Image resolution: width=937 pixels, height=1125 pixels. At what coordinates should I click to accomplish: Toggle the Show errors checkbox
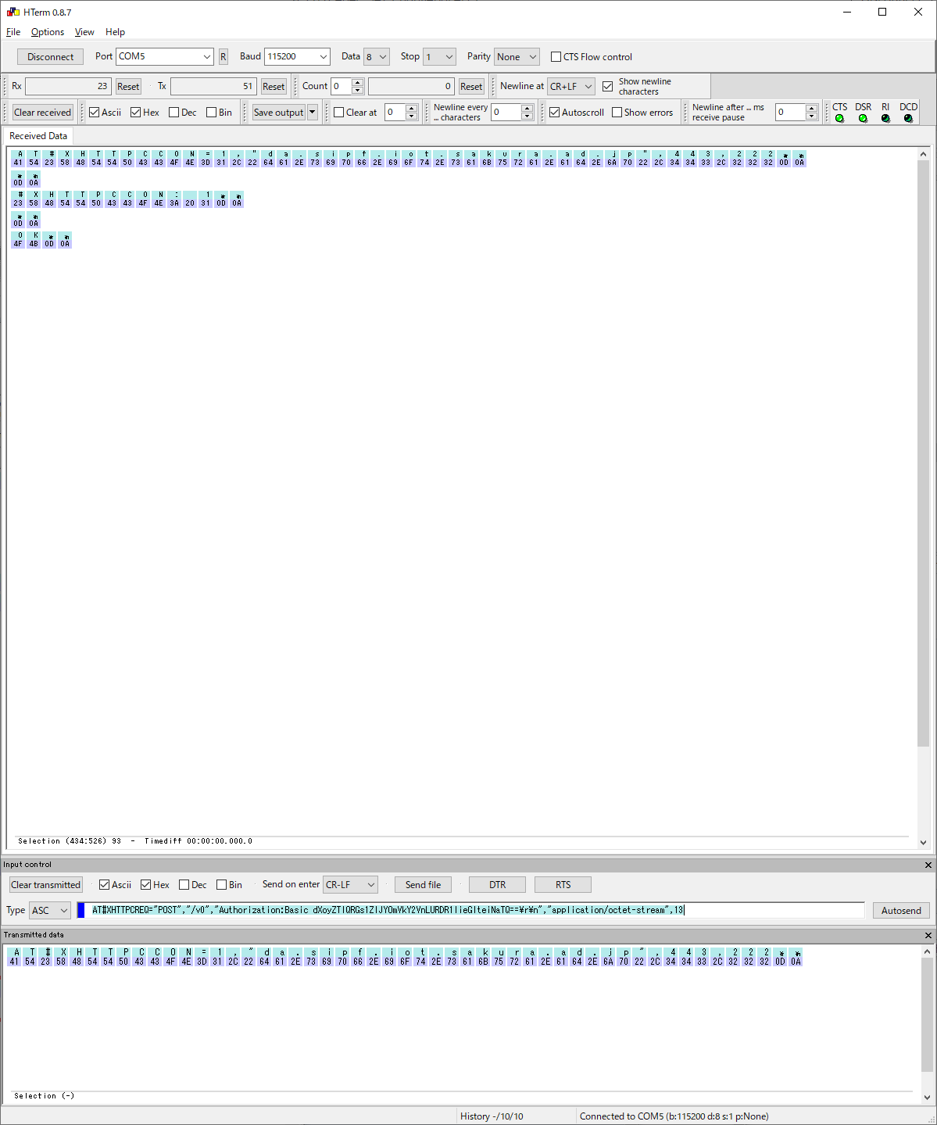pos(617,113)
